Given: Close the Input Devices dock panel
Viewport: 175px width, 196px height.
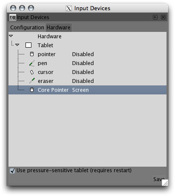Looking at the screenshot, I should click(x=163, y=17).
